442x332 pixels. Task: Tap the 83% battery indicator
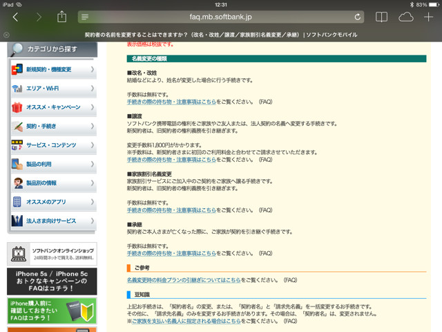click(427, 5)
